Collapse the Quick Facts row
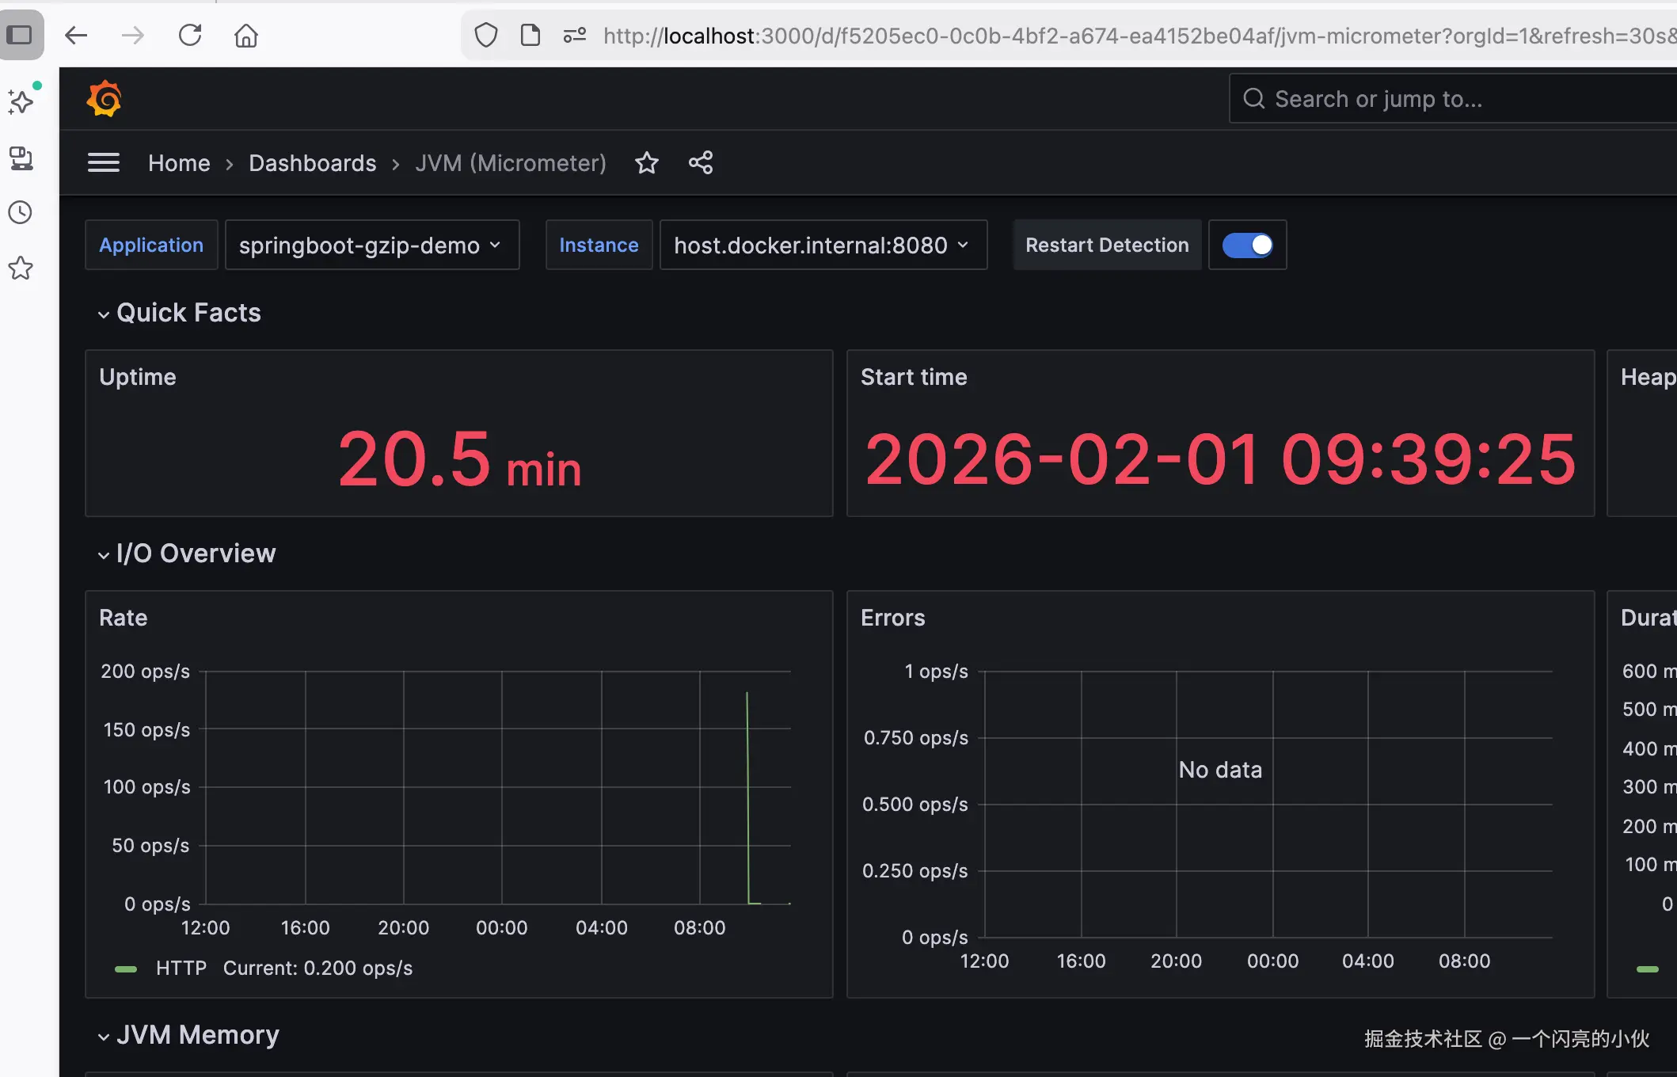This screenshot has height=1077, width=1677. [188, 313]
